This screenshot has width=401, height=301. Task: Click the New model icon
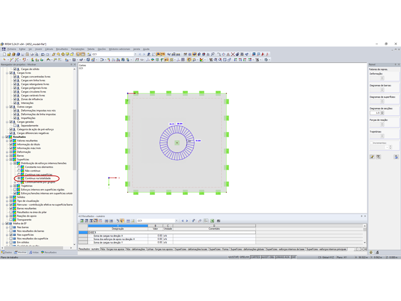(4, 54)
